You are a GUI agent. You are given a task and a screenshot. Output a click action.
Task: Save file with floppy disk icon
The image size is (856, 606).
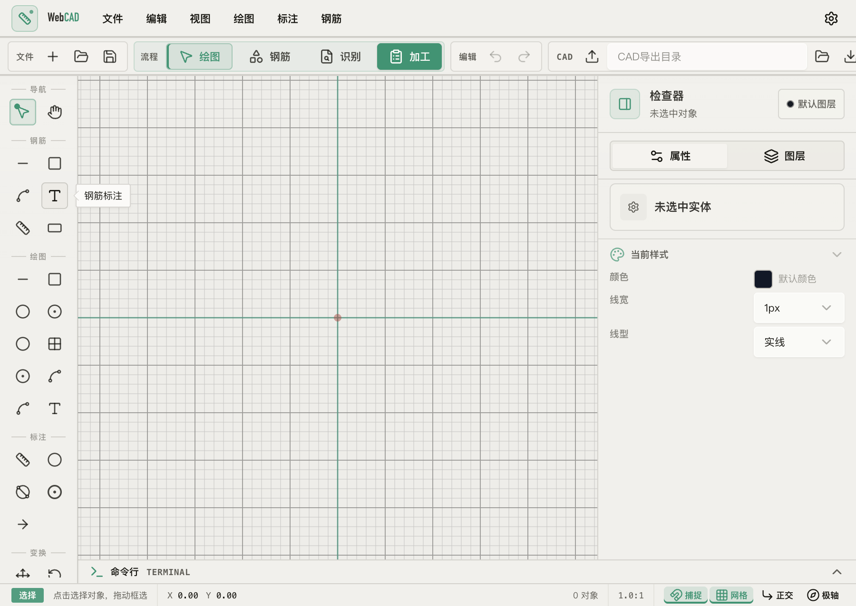coord(110,57)
